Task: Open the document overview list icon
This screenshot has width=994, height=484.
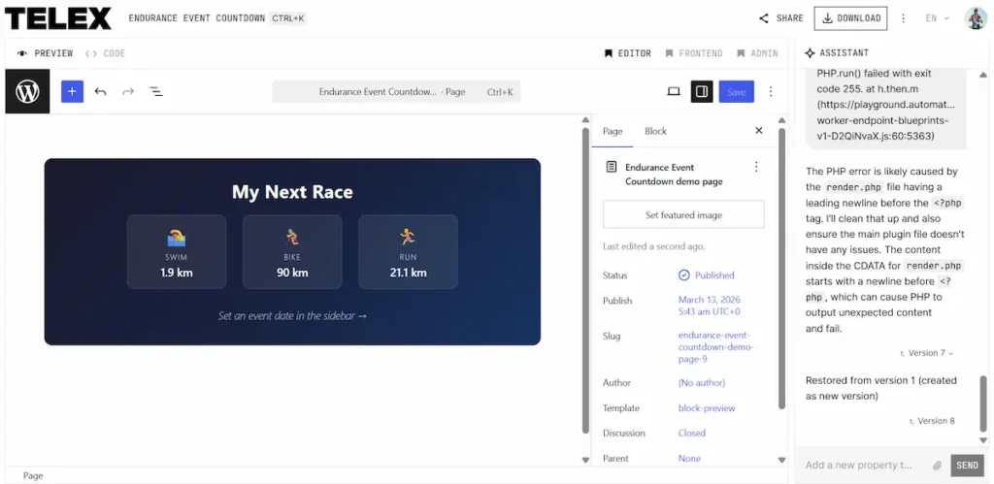Action: click(x=156, y=92)
